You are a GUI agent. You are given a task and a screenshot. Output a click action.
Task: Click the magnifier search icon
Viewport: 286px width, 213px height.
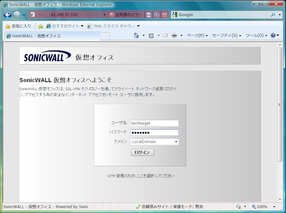(273, 15)
